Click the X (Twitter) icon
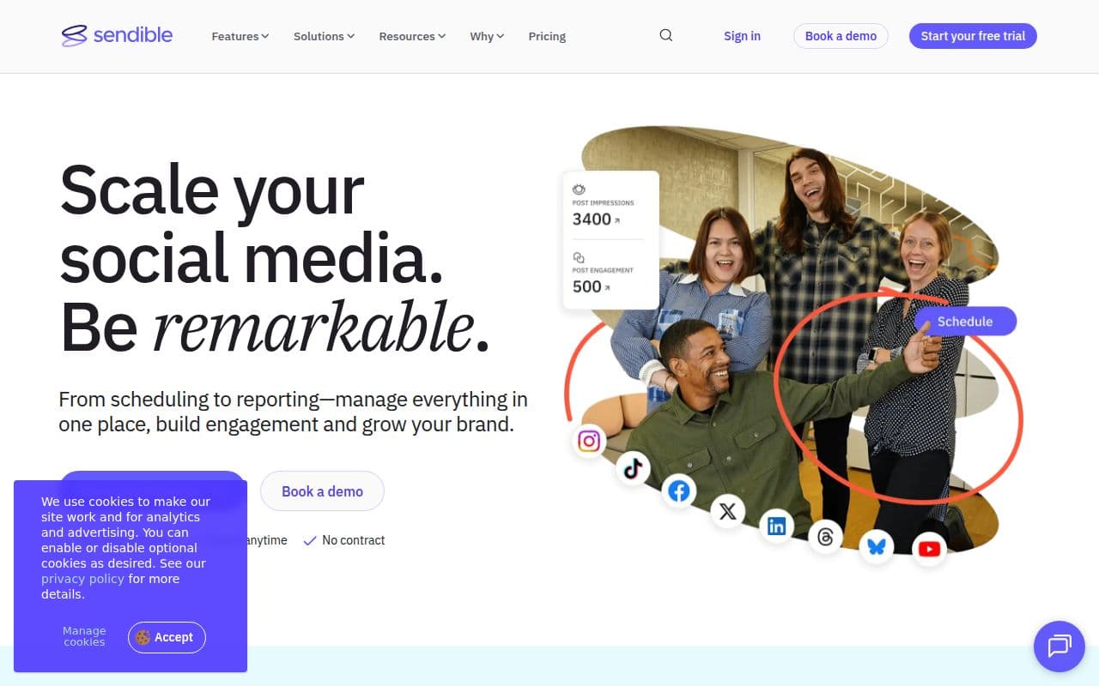The image size is (1099, 686). [x=727, y=512]
